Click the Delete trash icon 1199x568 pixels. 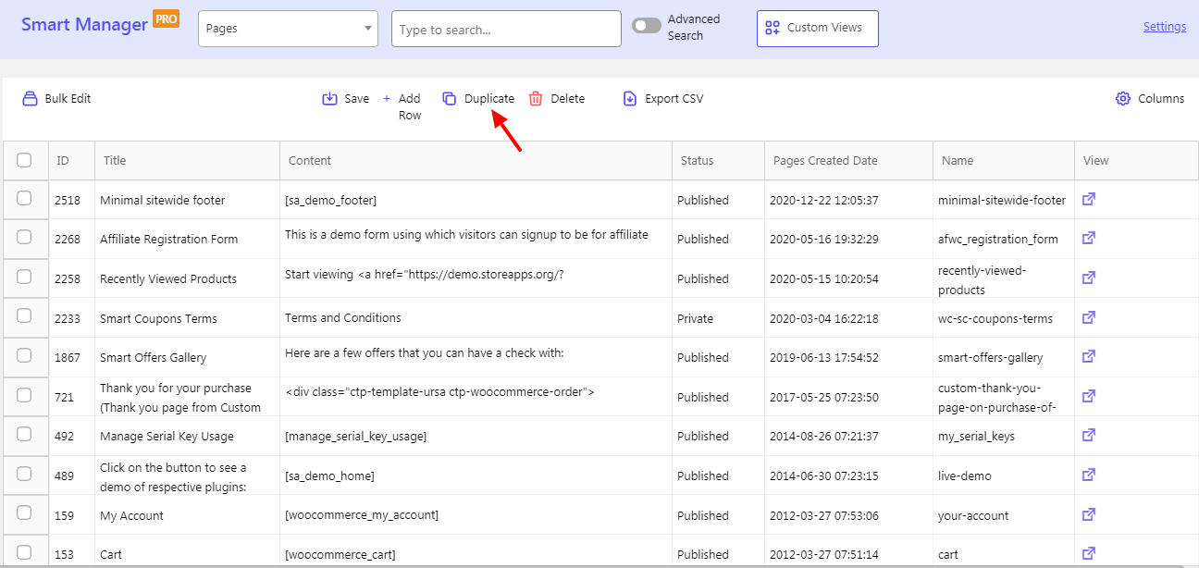click(x=536, y=98)
